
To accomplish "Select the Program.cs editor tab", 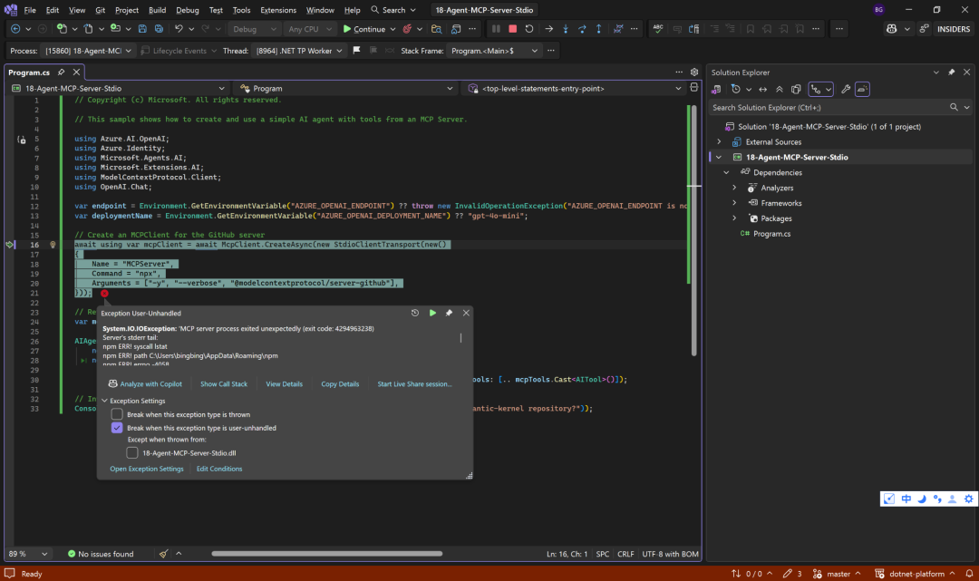I will click(x=29, y=73).
